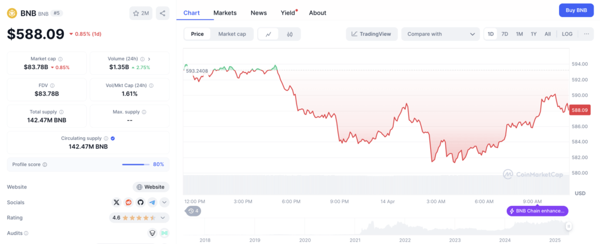Expand more socials chevron

[x=165, y=202]
